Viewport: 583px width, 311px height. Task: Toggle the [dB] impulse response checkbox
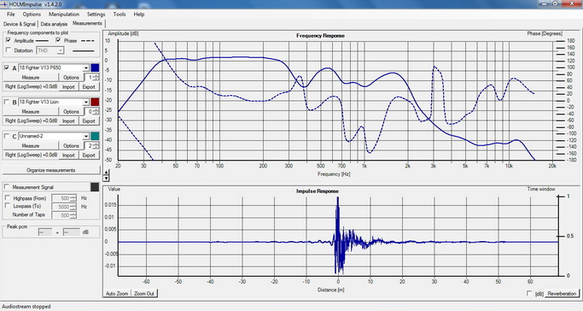coord(529,294)
